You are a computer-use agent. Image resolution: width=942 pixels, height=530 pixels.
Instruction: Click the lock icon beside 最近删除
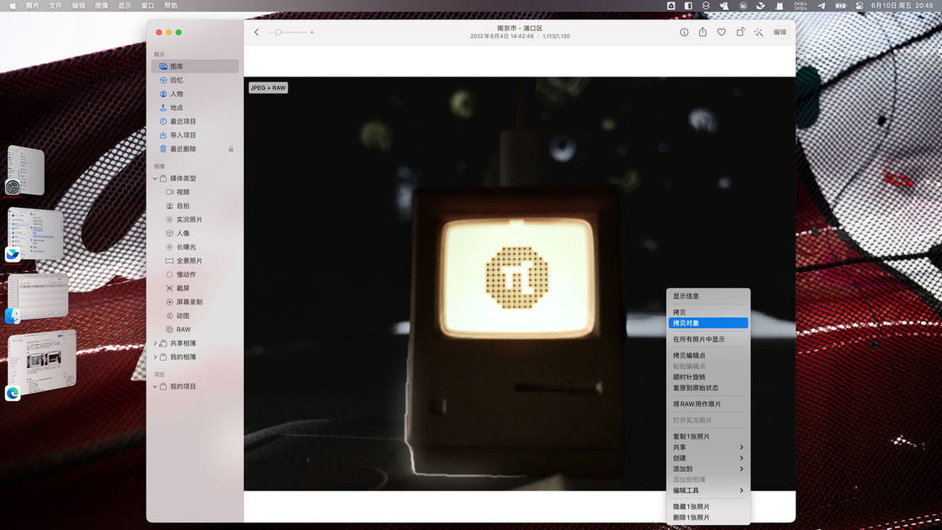coord(230,149)
